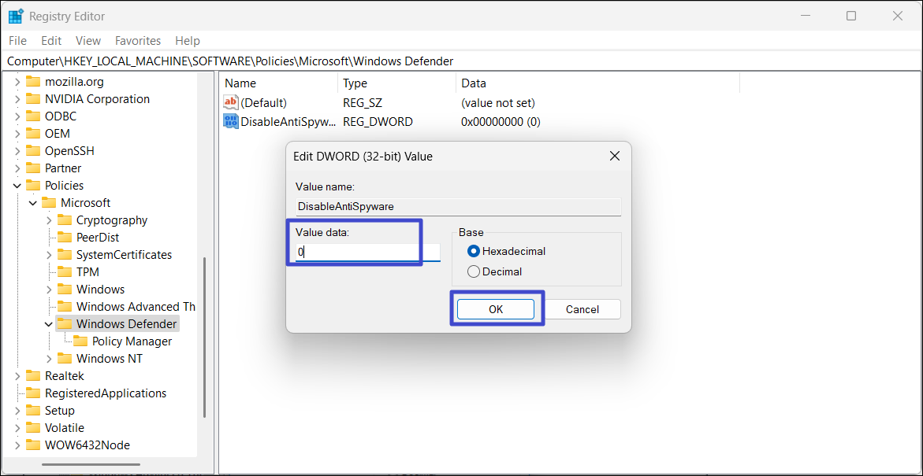Click the Microsoft folder icon

pos(50,203)
